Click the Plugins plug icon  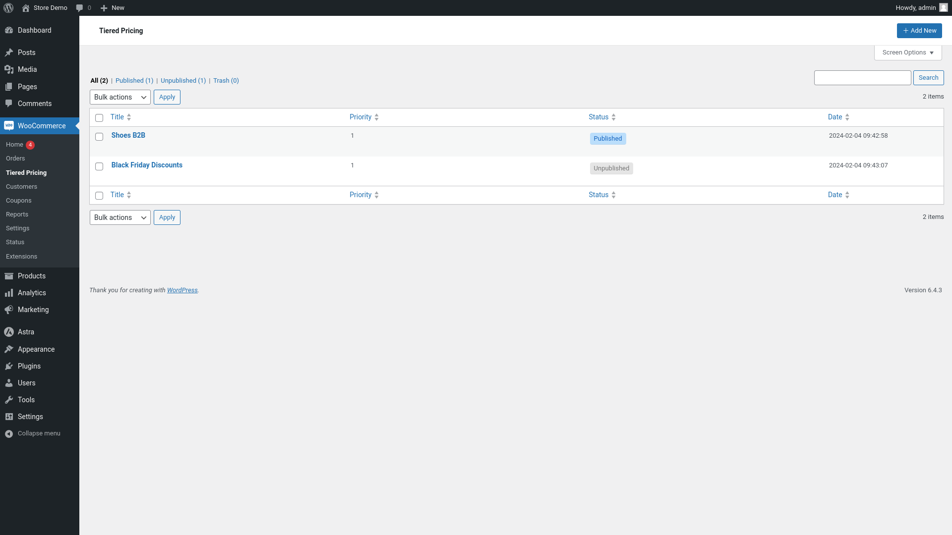click(x=9, y=366)
